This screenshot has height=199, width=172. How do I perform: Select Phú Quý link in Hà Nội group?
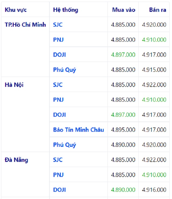click(x=64, y=145)
